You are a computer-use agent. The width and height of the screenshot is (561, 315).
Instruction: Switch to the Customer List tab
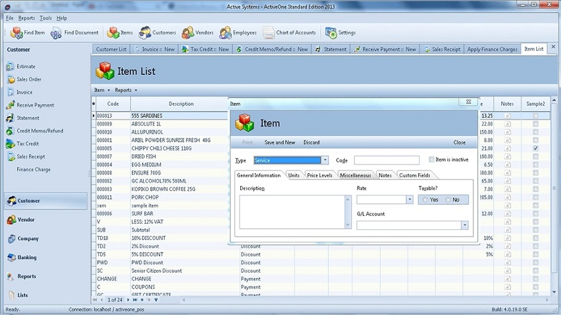(x=112, y=49)
